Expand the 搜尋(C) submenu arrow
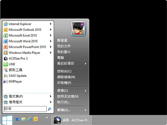 pos(85,91)
